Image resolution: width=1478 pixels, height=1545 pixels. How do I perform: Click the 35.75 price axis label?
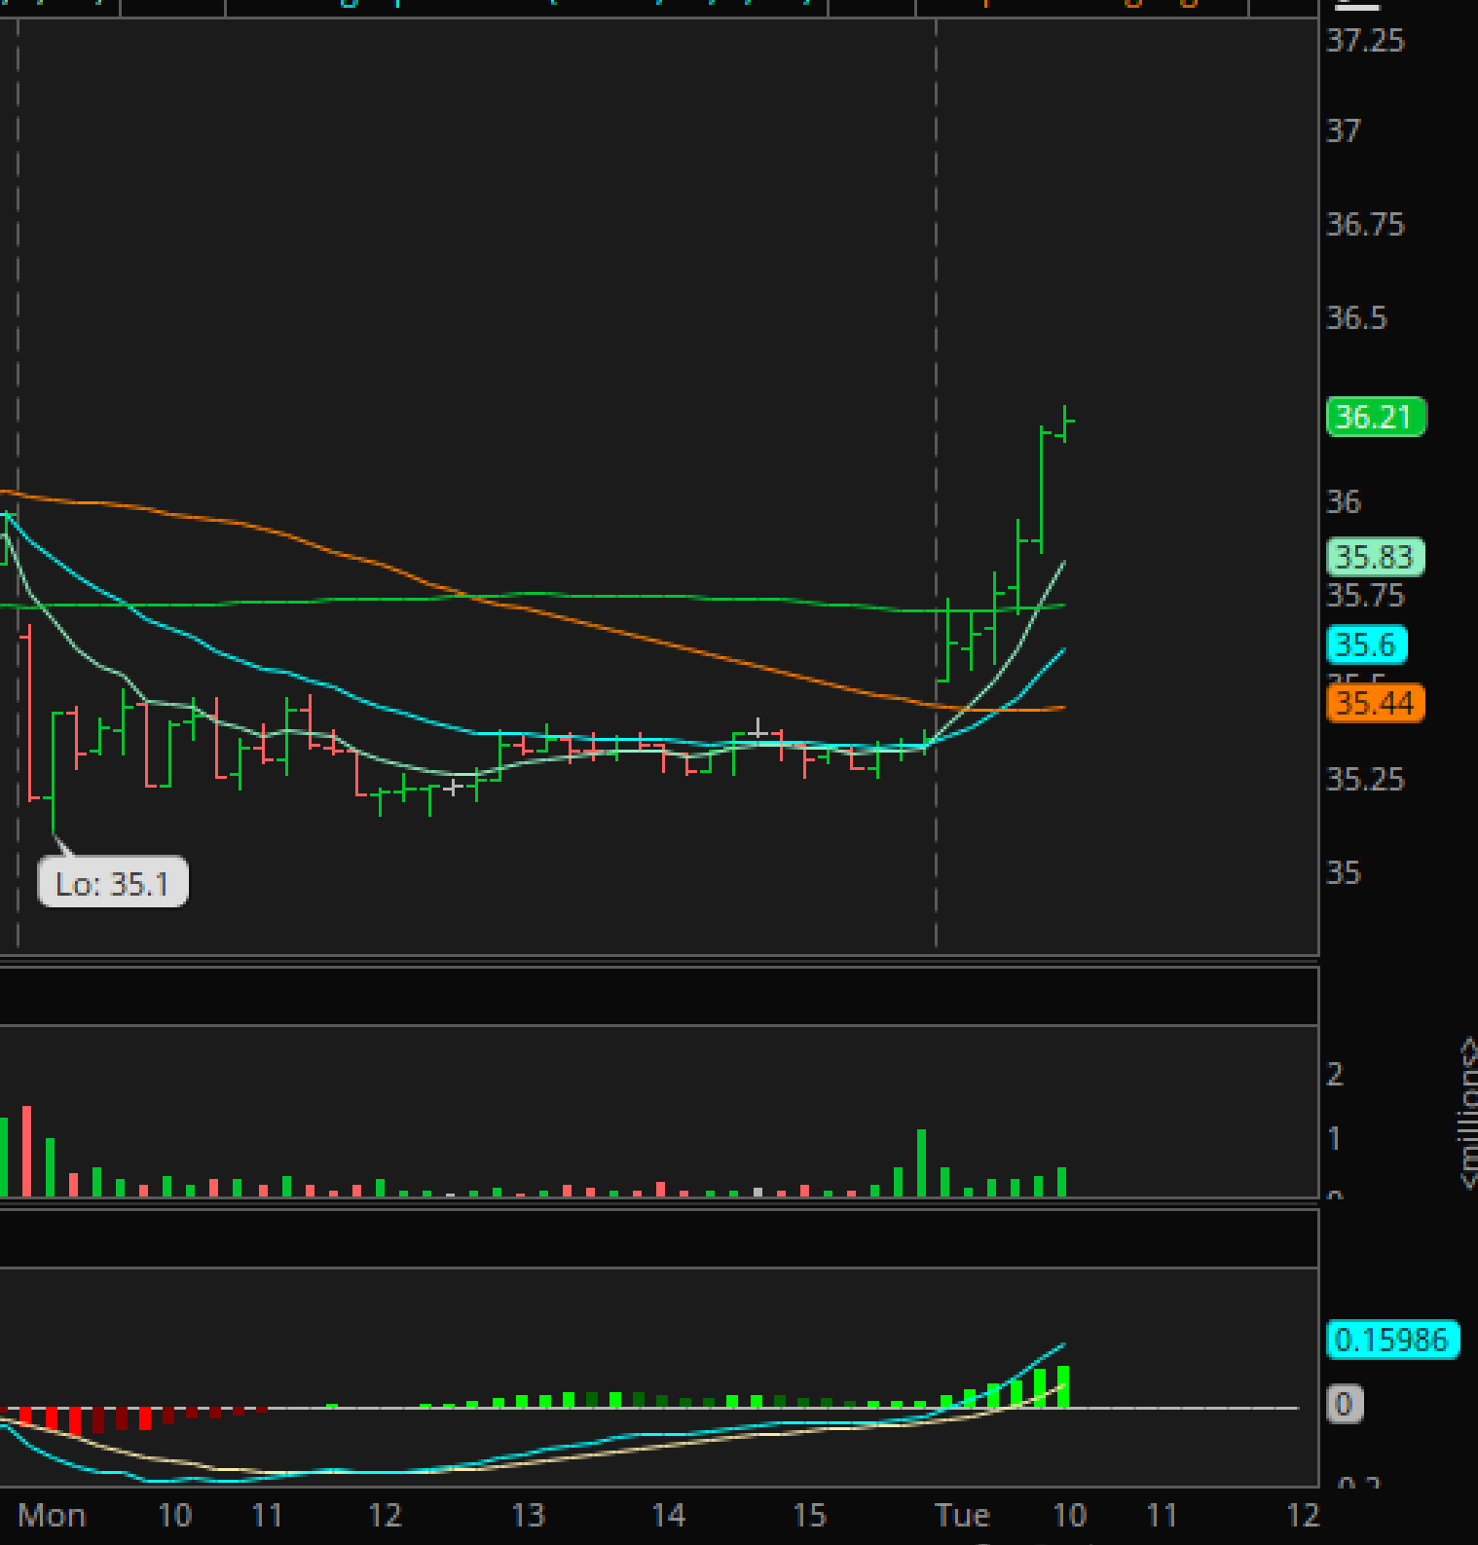[x=1366, y=595]
